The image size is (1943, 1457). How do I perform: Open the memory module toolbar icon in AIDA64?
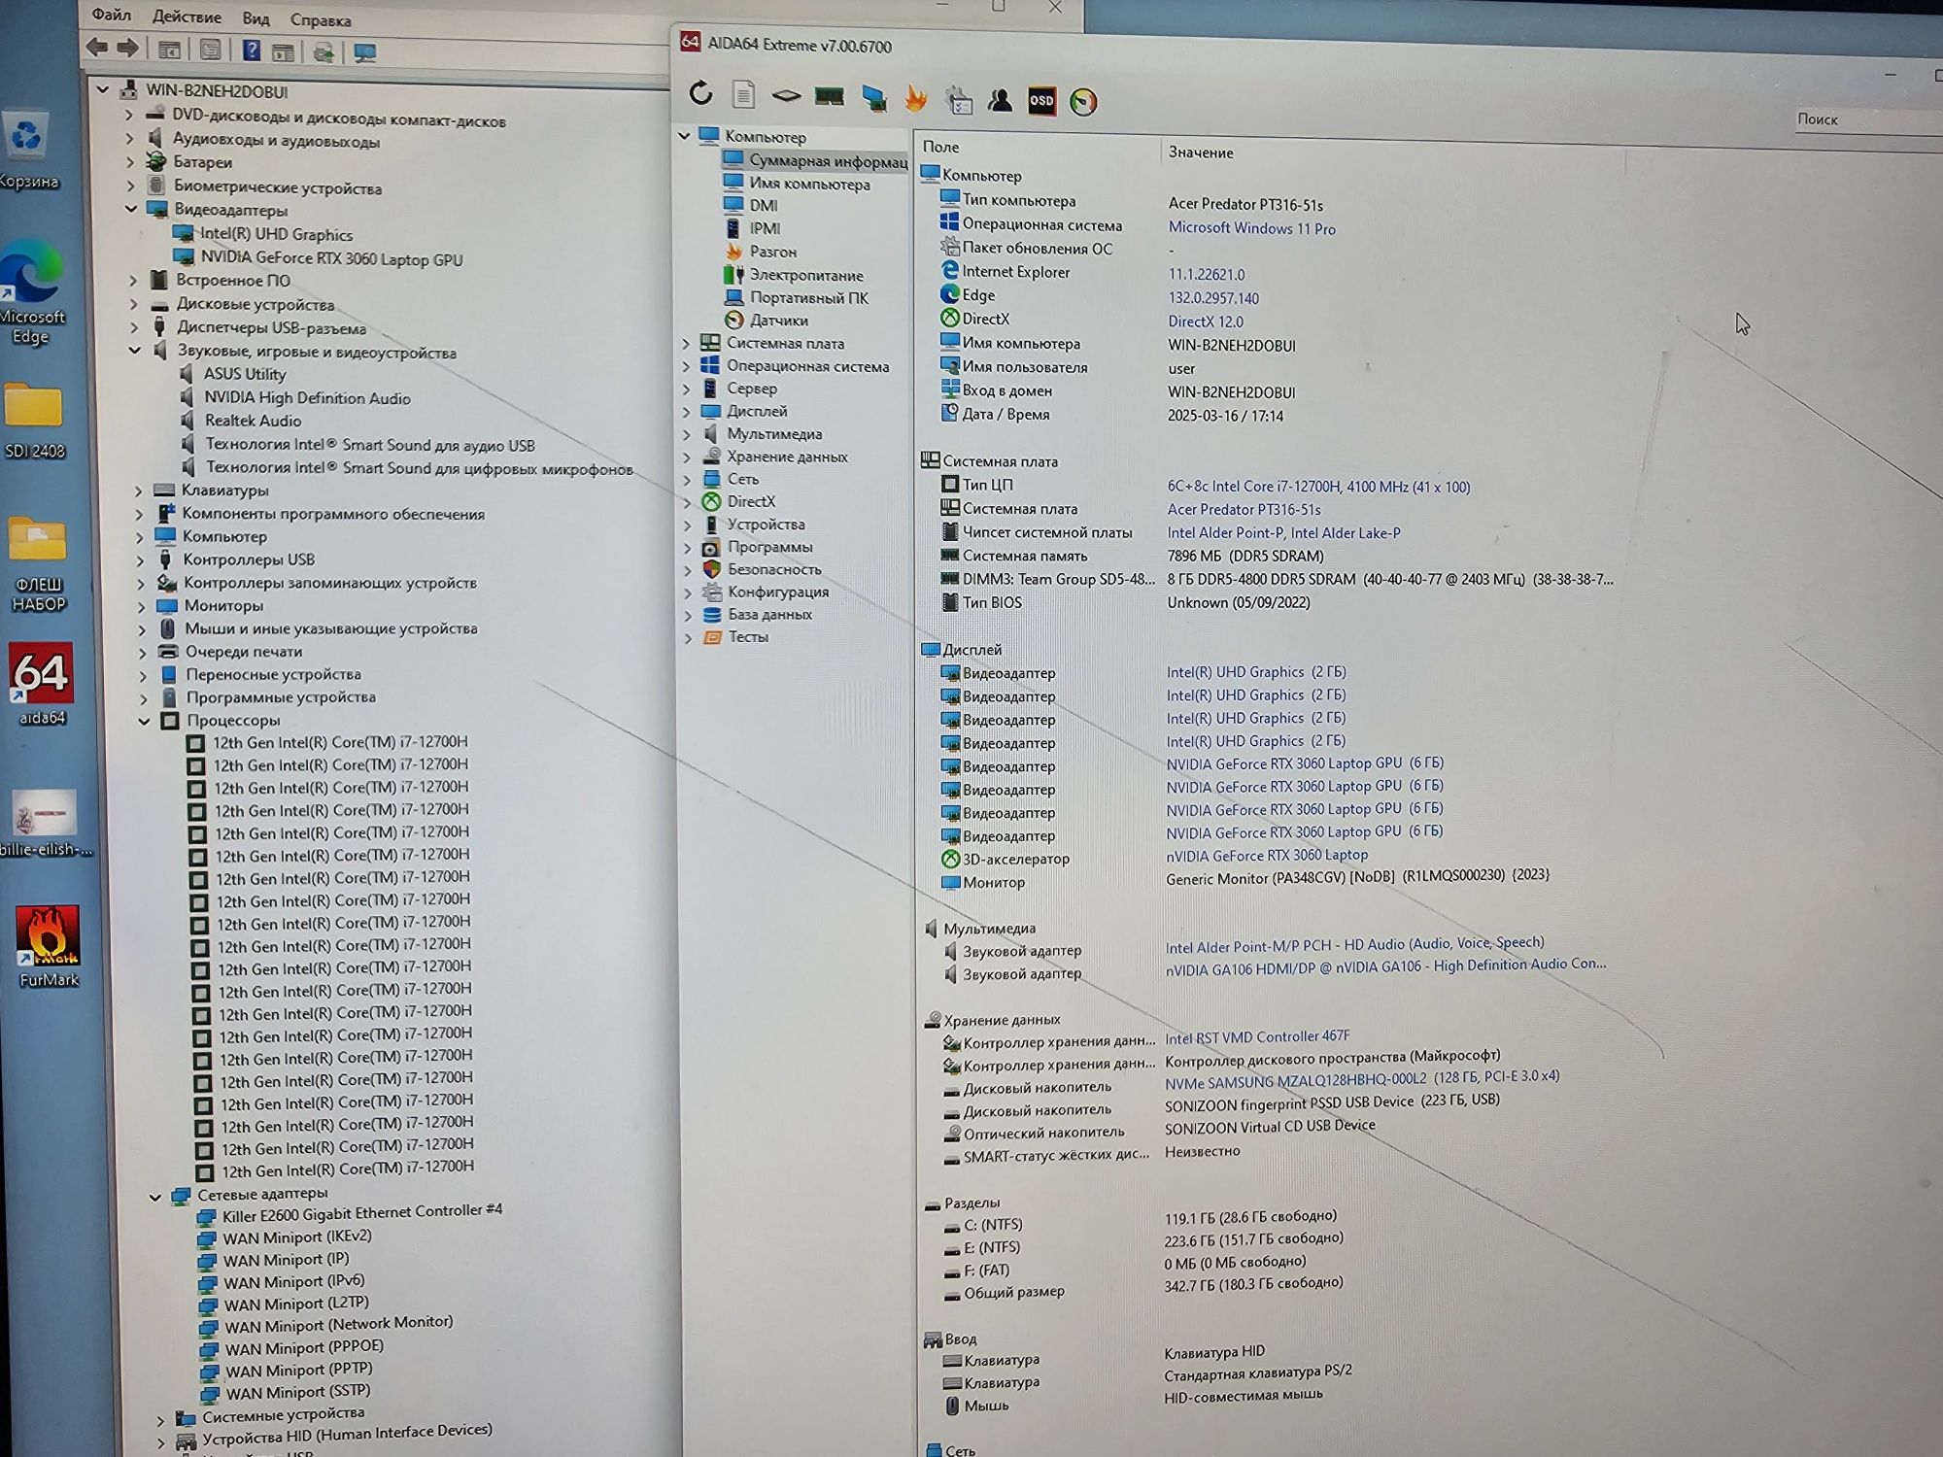tap(829, 96)
